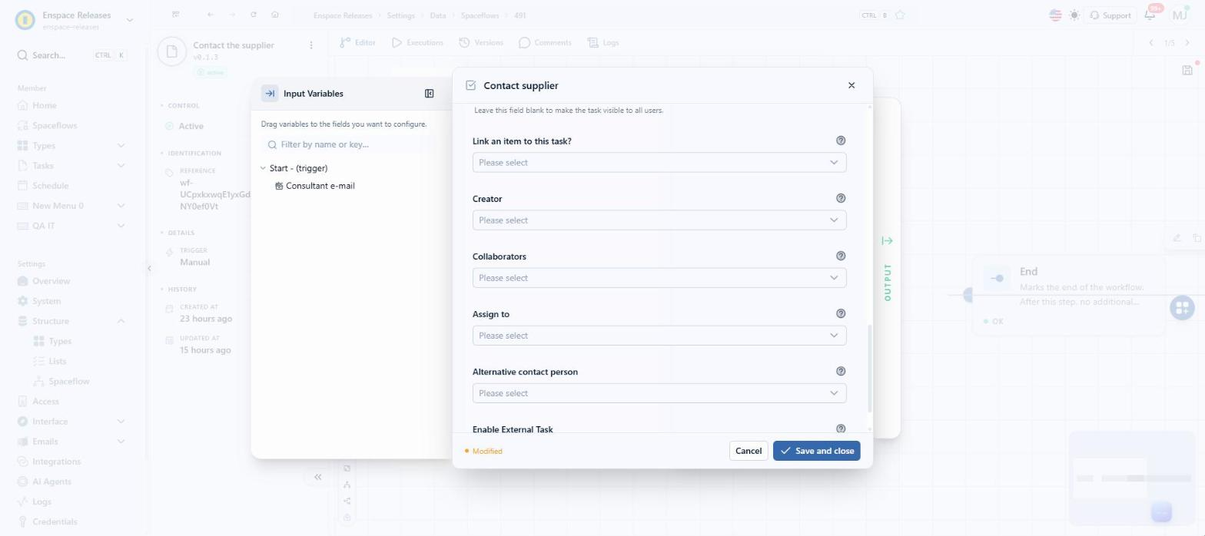Expand the Tasks menu in sidebar
1205x536 pixels.
click(x=121, y=166)
